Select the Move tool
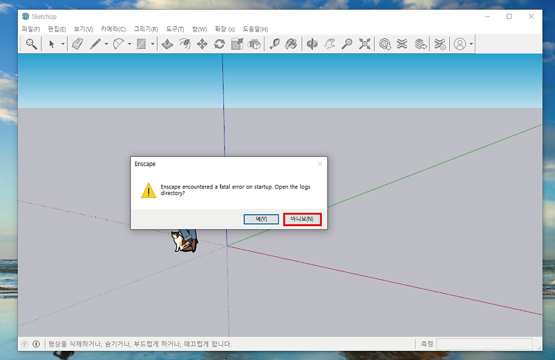This screenshot has width=555, height=360. pyautogui.click(x=202, y=44)
